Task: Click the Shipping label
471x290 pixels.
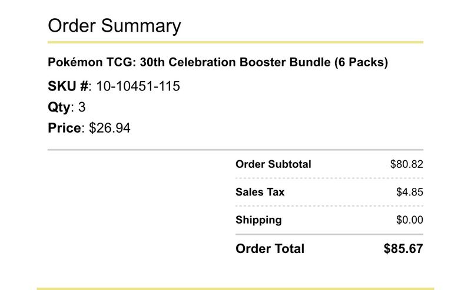Action: pyautogui.click(x=258, y=220)
